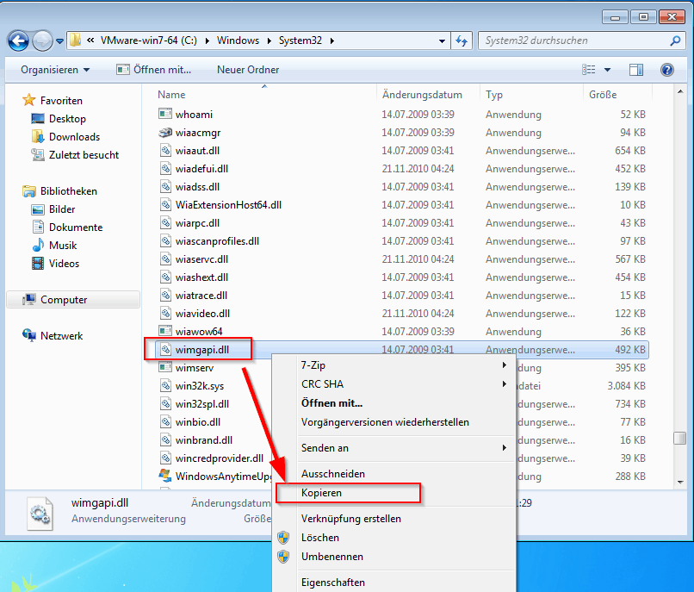The height and width of the screenshot is (592, 694).
Task: Sort by Typ column header
Action: 494,95
